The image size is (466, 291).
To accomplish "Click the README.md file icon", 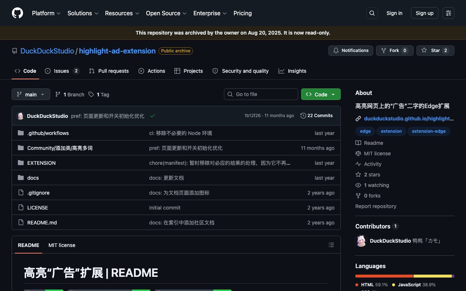I will click(x=21, y=223).
